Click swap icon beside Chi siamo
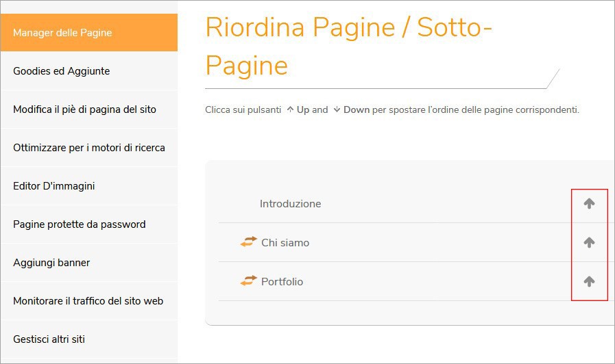 point(249,242)
